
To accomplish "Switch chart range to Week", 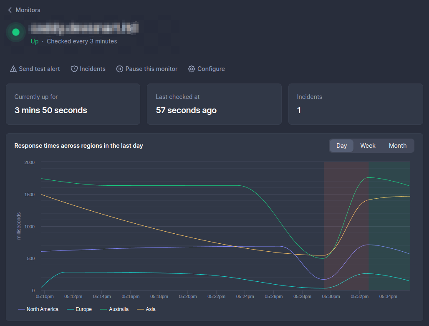I will (368, 146).
